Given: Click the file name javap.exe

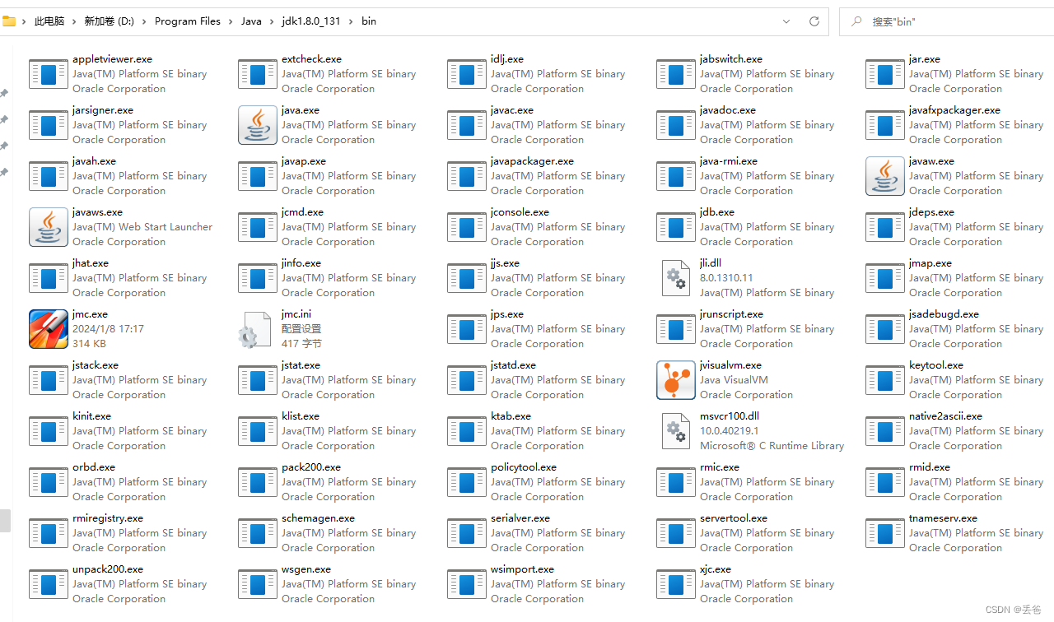Looking at the screenshot, I should pos(304,161).
